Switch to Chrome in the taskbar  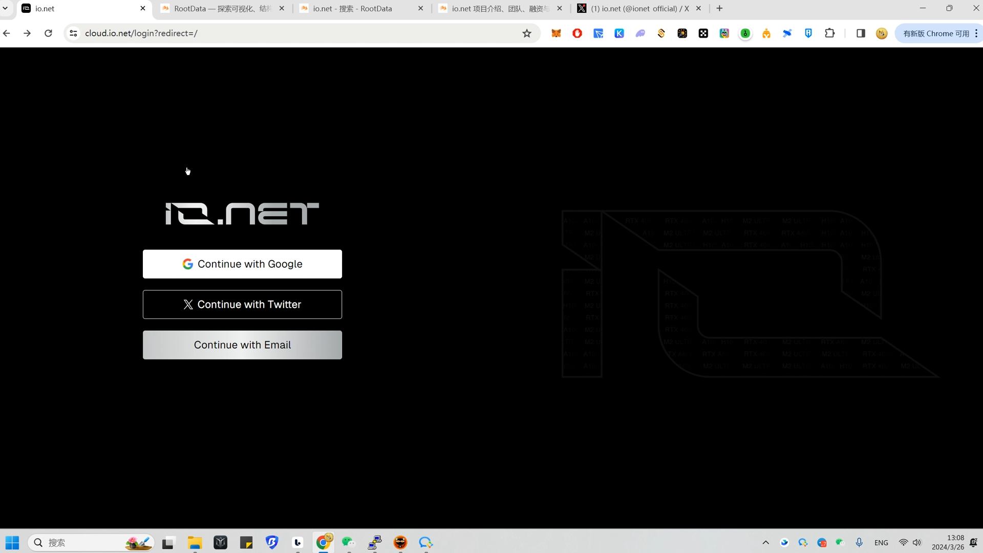(x=324, y=543)
